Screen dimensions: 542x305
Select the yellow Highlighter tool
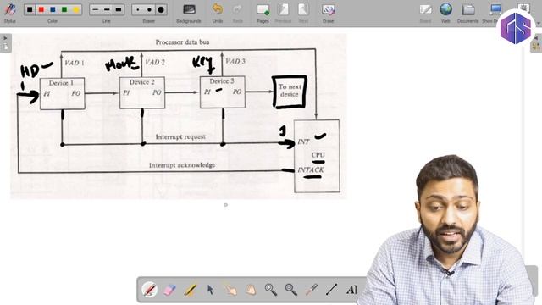190,290
